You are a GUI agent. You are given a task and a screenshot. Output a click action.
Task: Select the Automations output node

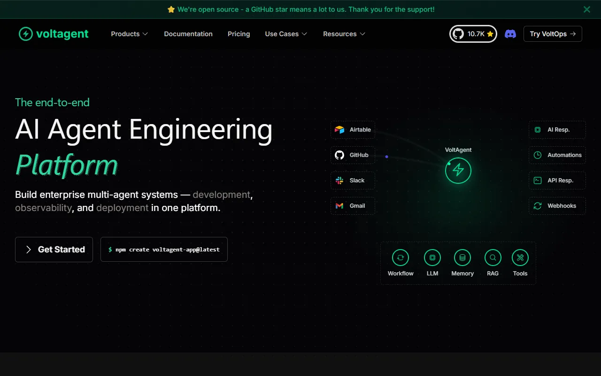(557, 155)
